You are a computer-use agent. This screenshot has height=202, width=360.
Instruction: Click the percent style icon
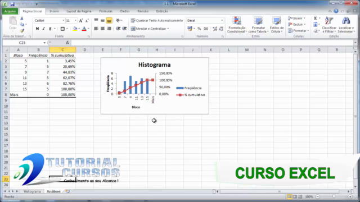pyautogui.click(x=199, y=29)
